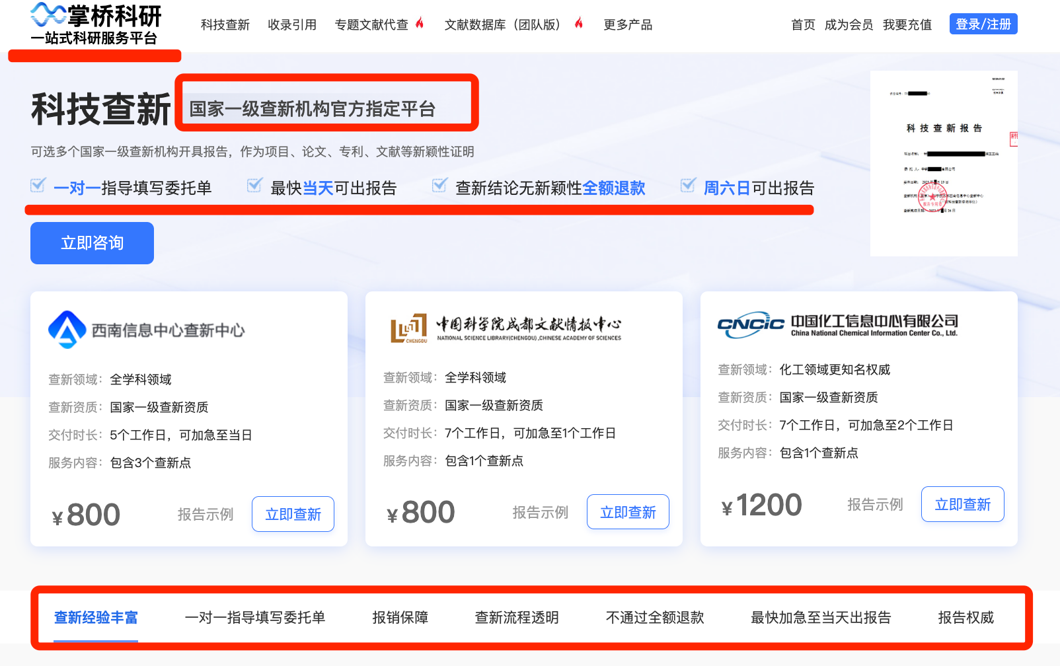1060x666 pixels.
Task: Click 立即查新 on 成都文献情报中心 card
Action: [628, 512]
